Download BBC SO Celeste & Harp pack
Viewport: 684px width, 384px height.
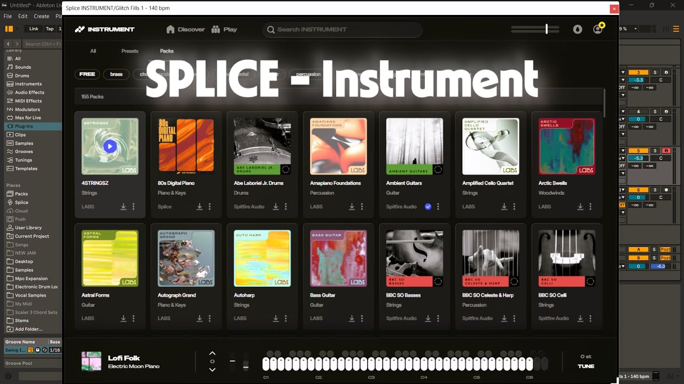coord(504,318)
